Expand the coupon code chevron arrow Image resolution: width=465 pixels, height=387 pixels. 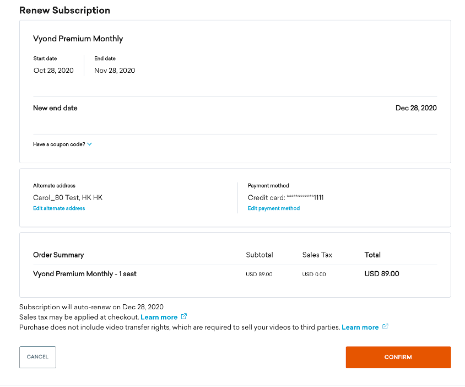(x=90, y=144)
